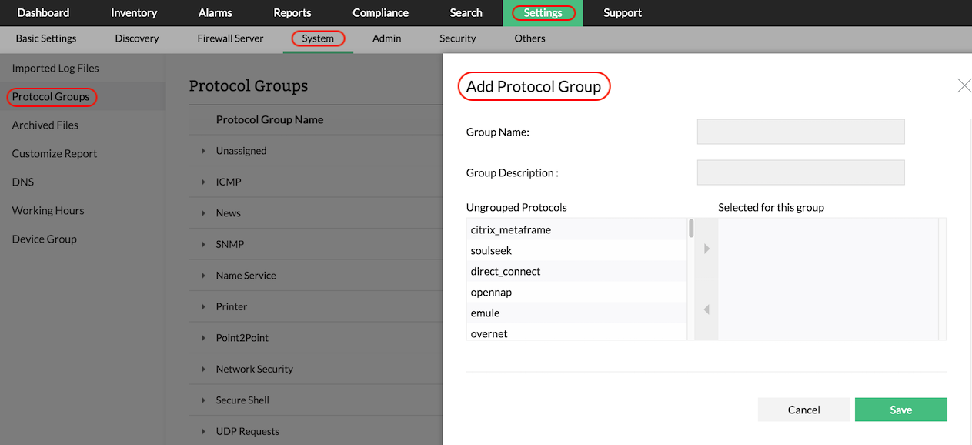Expand the Network Security group row
This screenshot has height=445, width=972.
[x=203, y=369]
